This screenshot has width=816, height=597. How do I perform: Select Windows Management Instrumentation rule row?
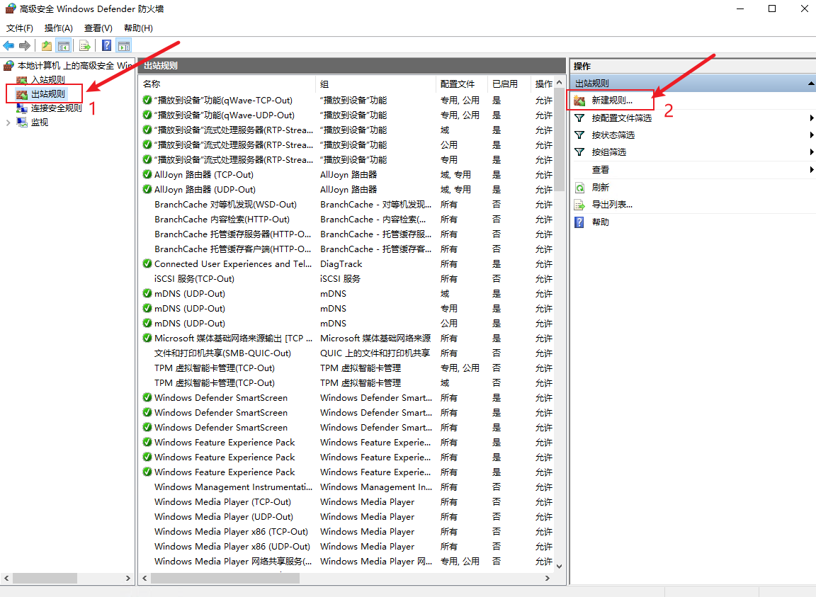click(346, 487)
